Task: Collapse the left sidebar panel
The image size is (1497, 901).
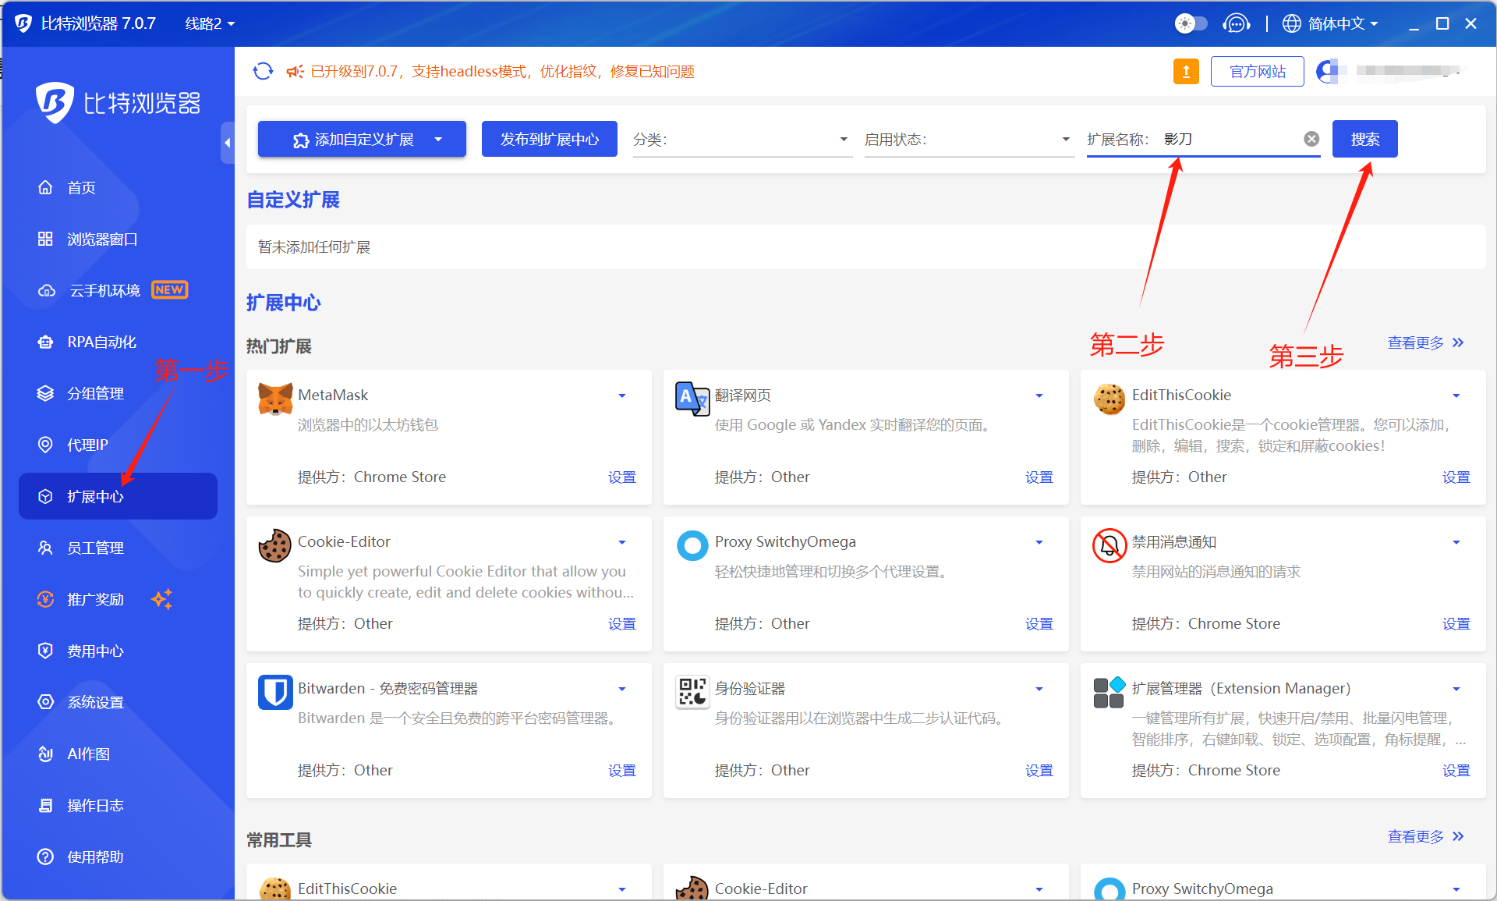Action: [227, 143]
